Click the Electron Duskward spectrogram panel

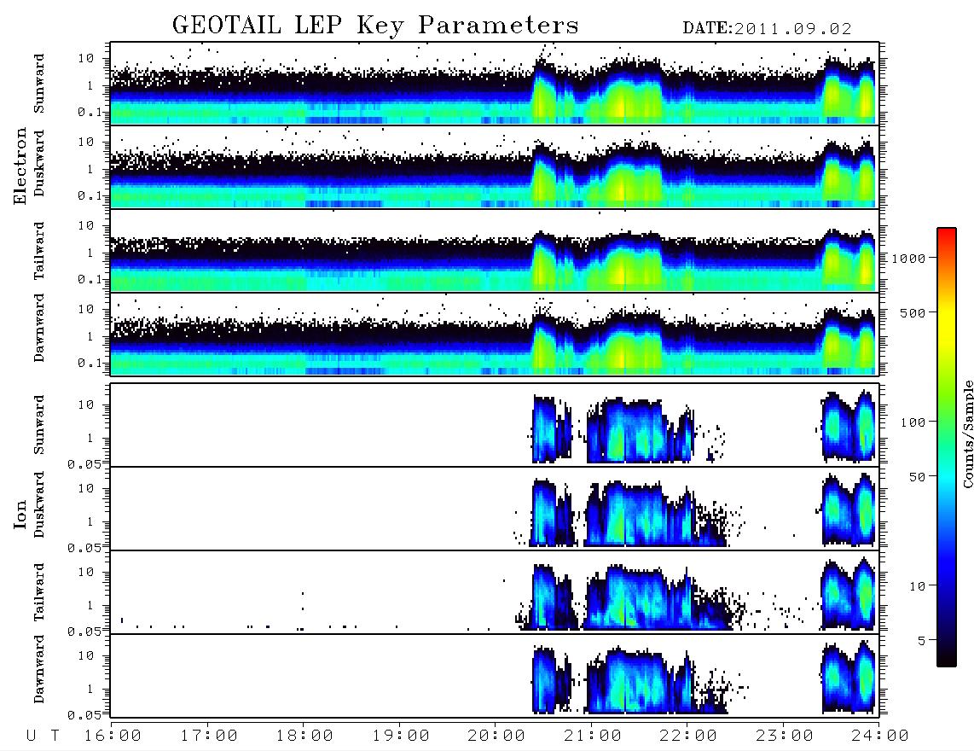click(495, 166)
